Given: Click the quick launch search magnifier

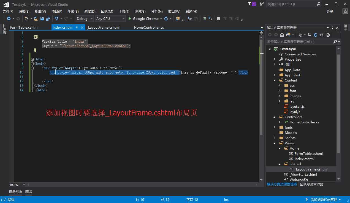Looking at the screenshot, I should [x=318, y=4].
